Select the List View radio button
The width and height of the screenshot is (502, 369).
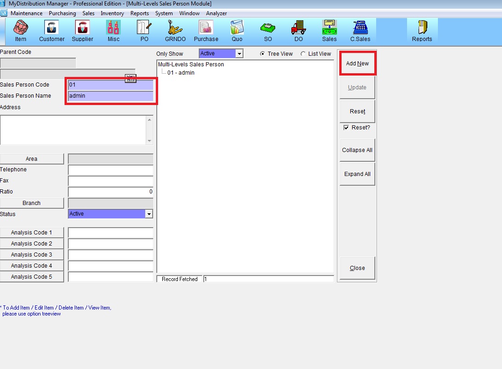click(303, 54)
